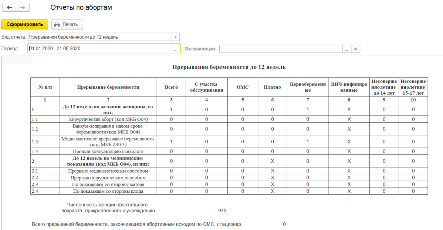Select the Прошли консультацию психолога row
This screenshot has width=443, height=230.
pyautogui.click(x=108, y=151)
